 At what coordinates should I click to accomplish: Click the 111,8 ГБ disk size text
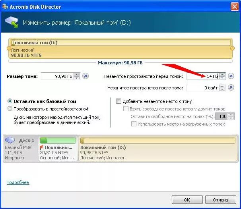click(14, 153)
